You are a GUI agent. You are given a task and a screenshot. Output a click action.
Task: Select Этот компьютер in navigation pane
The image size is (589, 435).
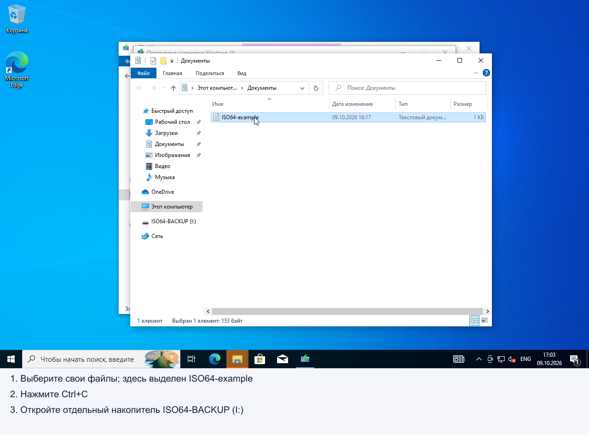(x=167, y=207)
